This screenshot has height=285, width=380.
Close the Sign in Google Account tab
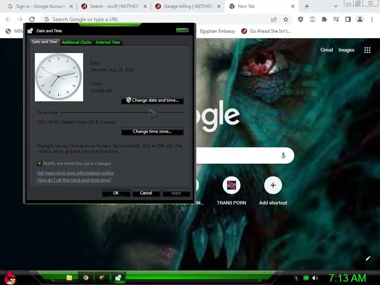pyautogui.click(x=71, y=6)
